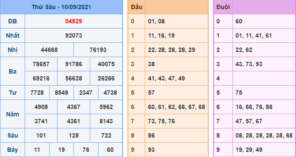
Task: Select the special prize number 04529
Action: [73, 21]
